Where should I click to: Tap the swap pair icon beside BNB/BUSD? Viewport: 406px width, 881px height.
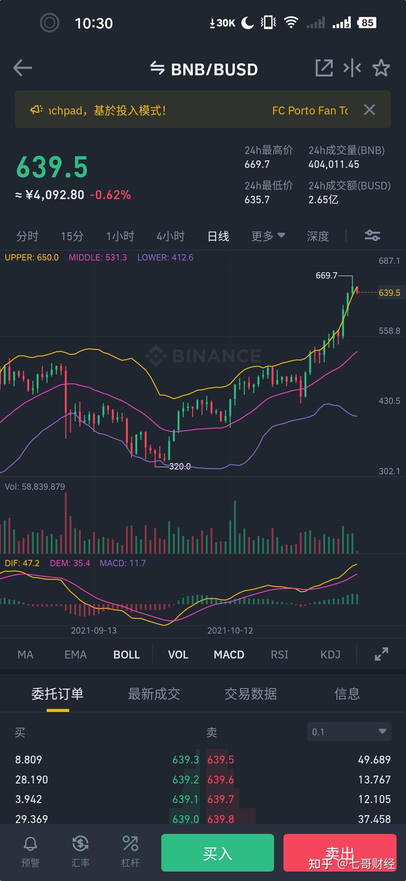click(x=158, y=68)
